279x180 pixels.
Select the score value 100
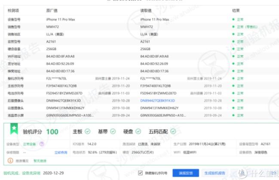pos(52,132)
